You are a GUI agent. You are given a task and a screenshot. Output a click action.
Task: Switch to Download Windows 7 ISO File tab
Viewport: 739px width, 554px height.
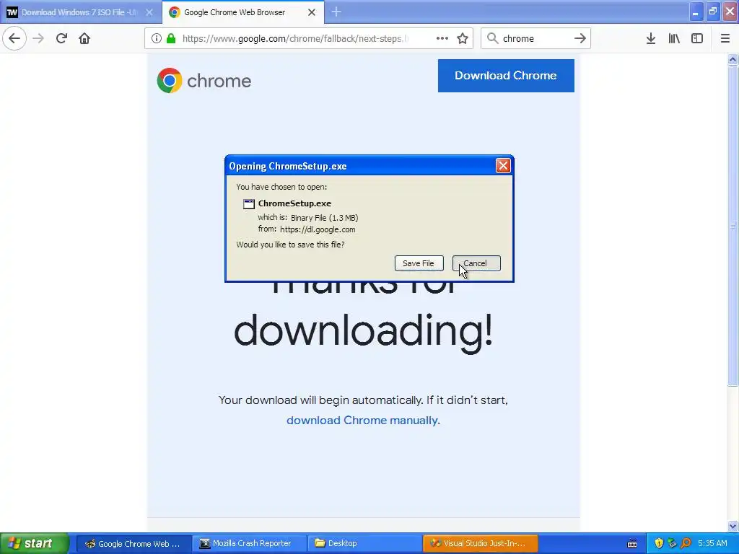pos(80,12)
